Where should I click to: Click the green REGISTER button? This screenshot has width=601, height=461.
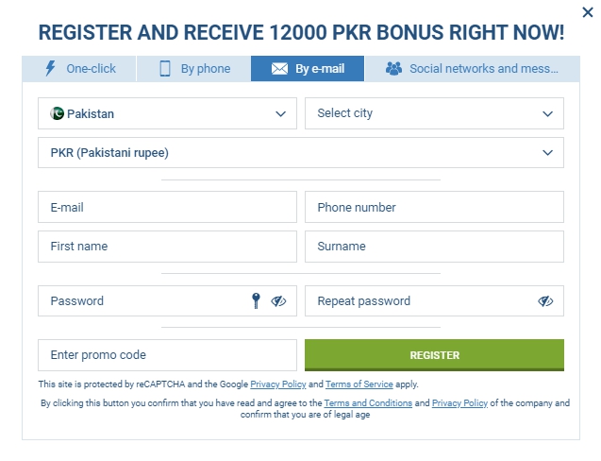(x=434, y=355)
